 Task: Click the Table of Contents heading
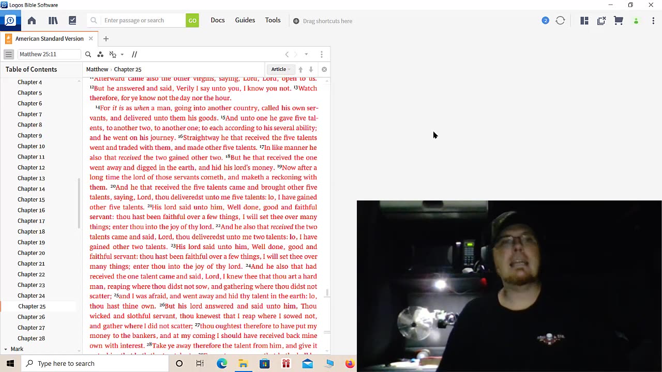(x=32, y=69)
